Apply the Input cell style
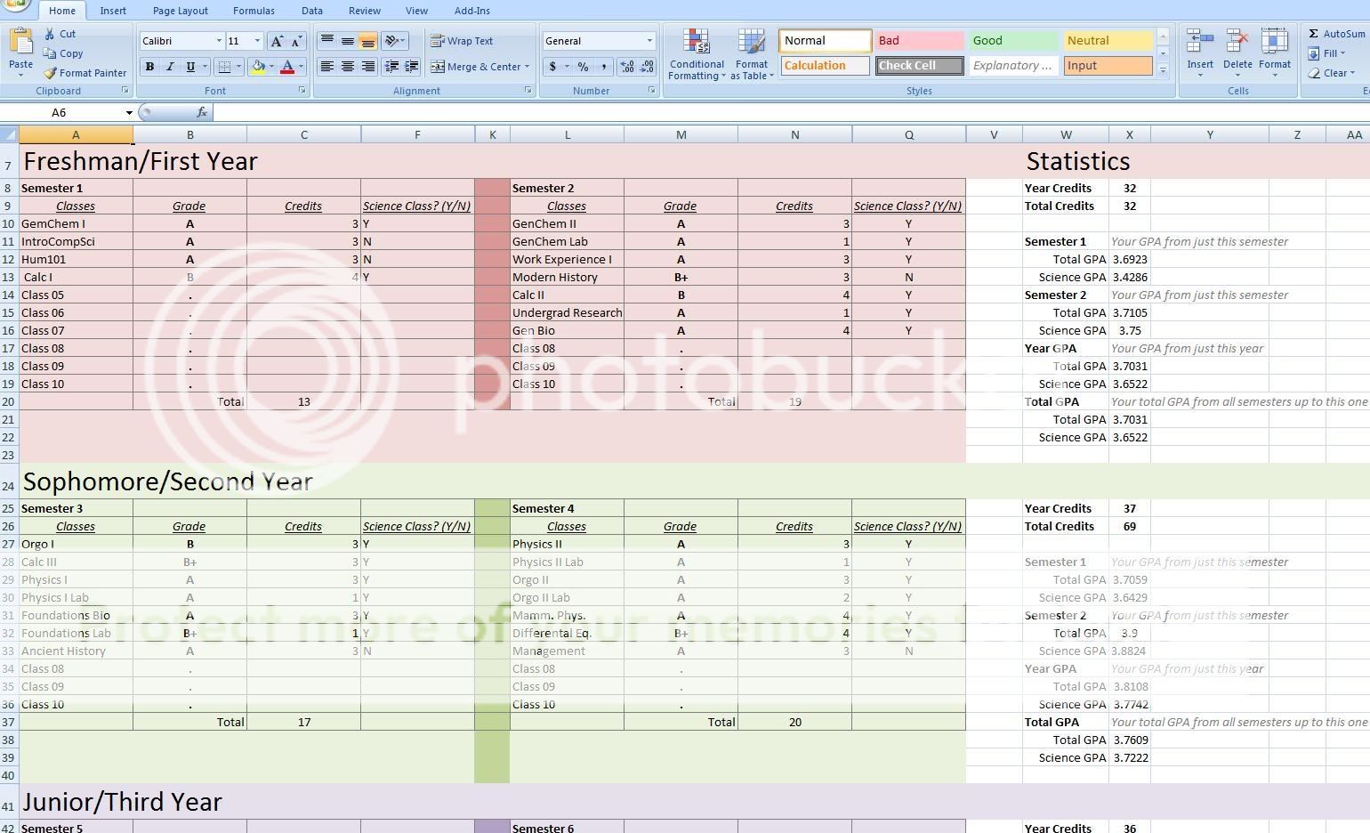Screen dimensions: 1370x833 [x=1108, y=66]
